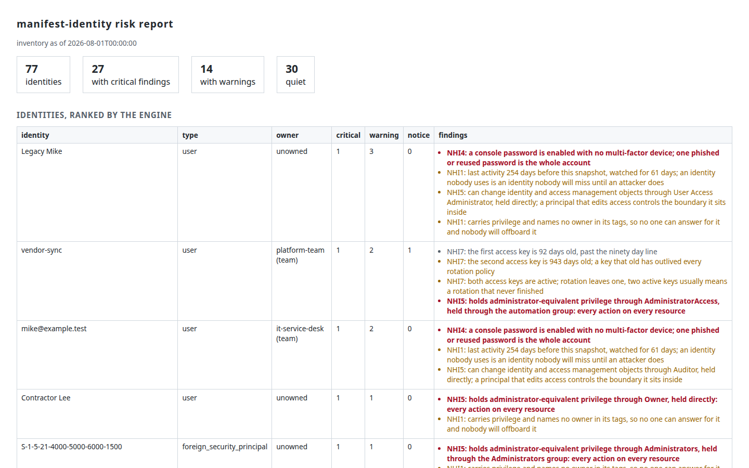Click the '30 quiet' summary card
Image resolution: width=749 pixels, height=468 pixels.
pos(295,75)
